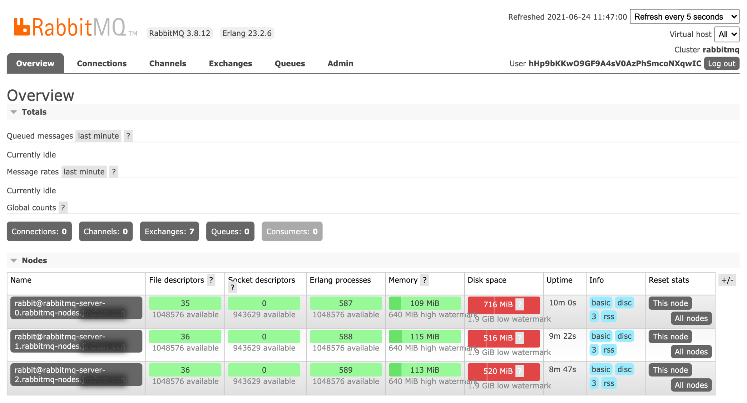Click the RabbitMQ logo
This screenshot has width=747, height=403.
pyautogui.click(x=70, y=28)
